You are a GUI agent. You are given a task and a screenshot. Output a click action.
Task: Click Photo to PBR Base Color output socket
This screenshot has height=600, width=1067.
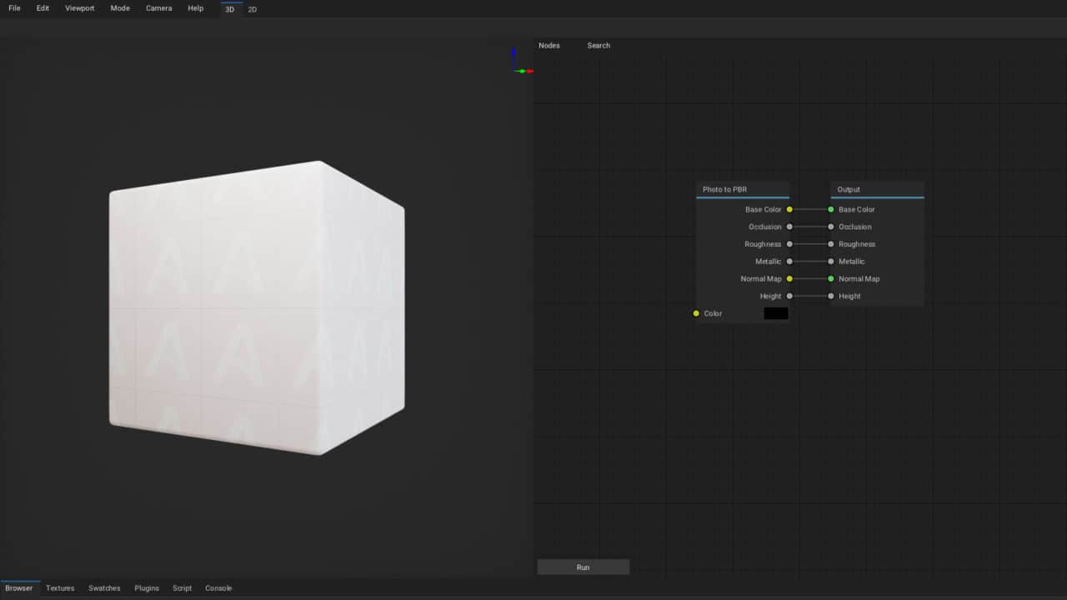[x=789, y=209]
